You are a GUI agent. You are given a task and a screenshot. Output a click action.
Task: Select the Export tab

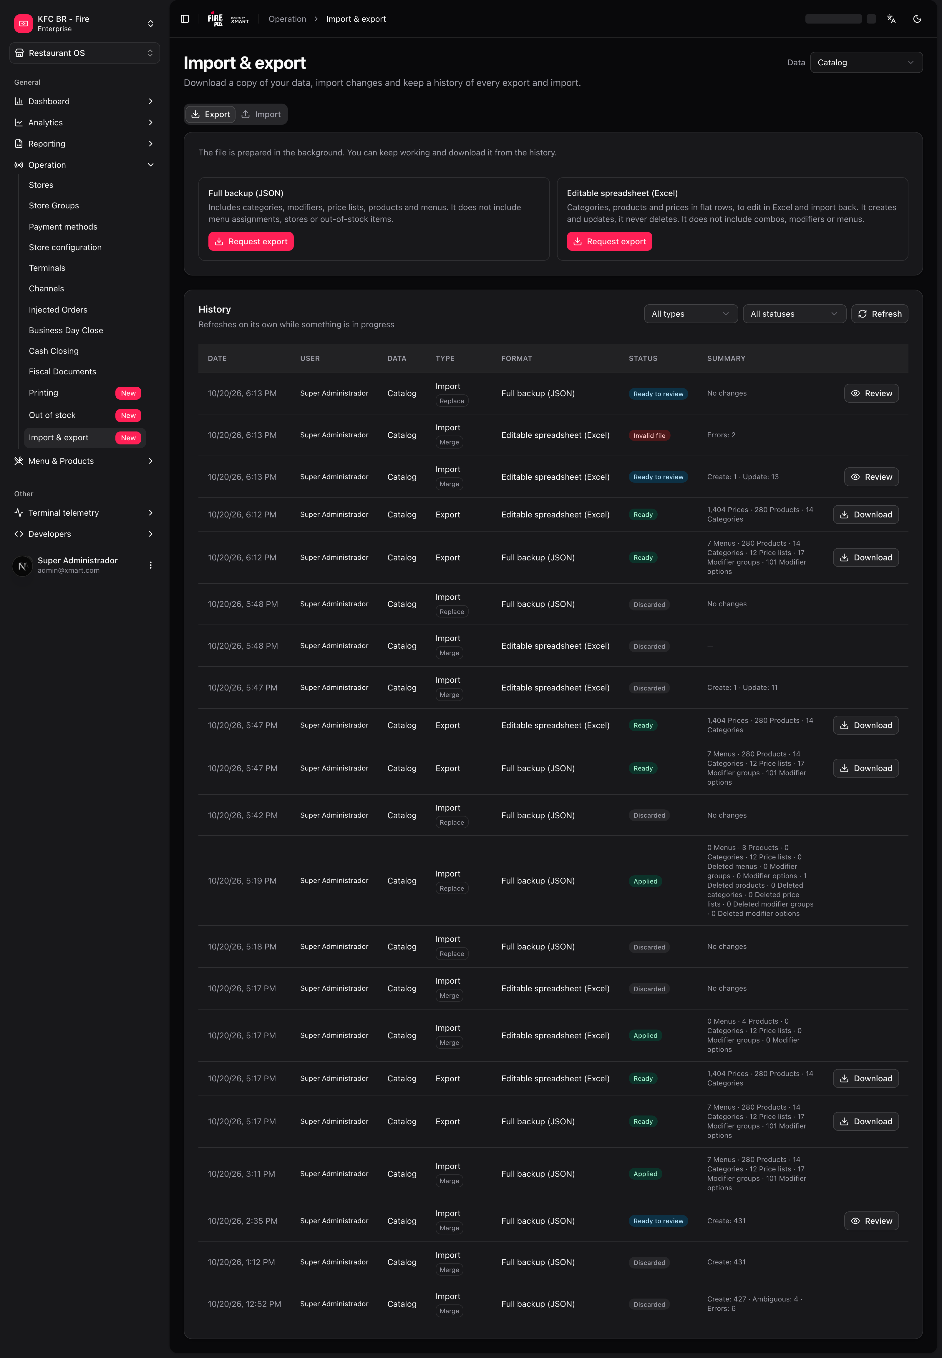[x=211, y=114]
